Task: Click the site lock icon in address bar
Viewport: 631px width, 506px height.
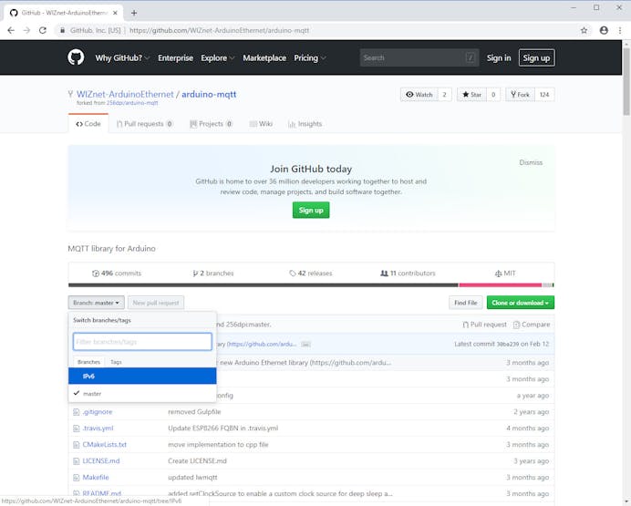Action: (x=62, y=30)
